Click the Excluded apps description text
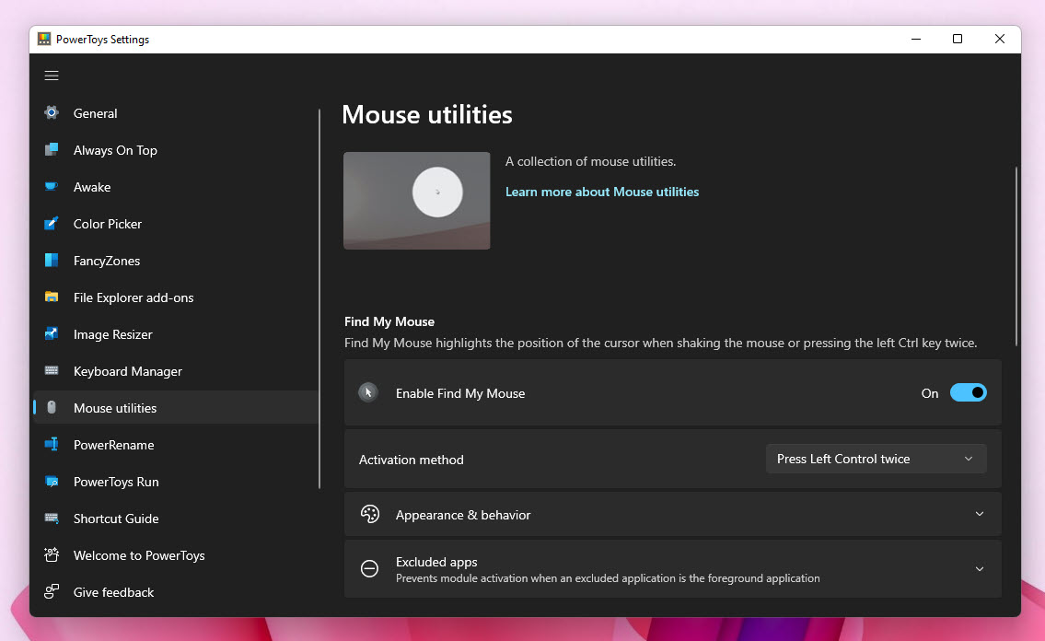The height and width of the screenshot is (641, 1045). 608,578
